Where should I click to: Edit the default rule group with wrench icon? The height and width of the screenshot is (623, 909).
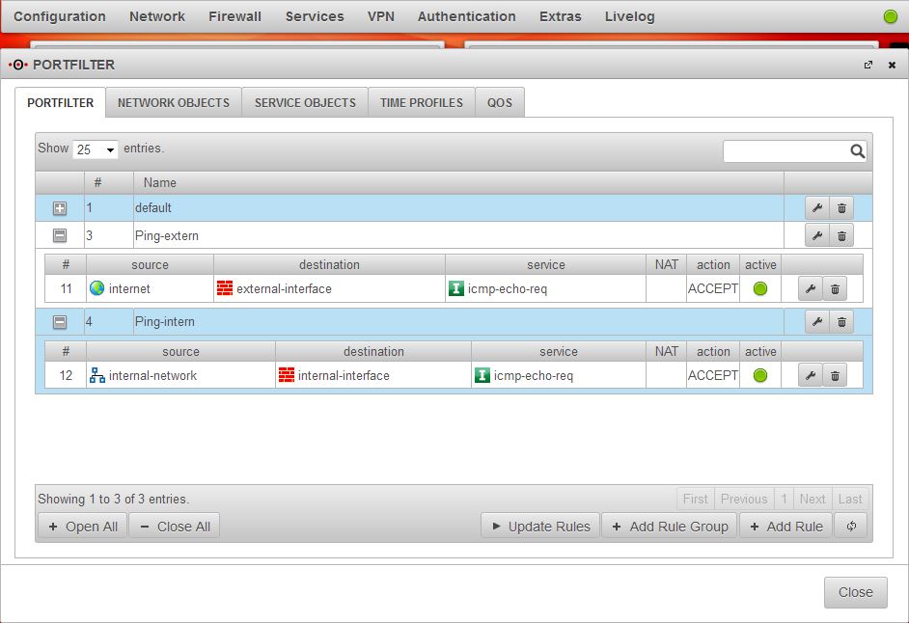coord(816,208)
